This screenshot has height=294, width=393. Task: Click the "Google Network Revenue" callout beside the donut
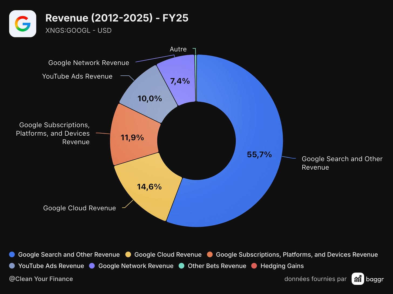[x=89, y=63]
